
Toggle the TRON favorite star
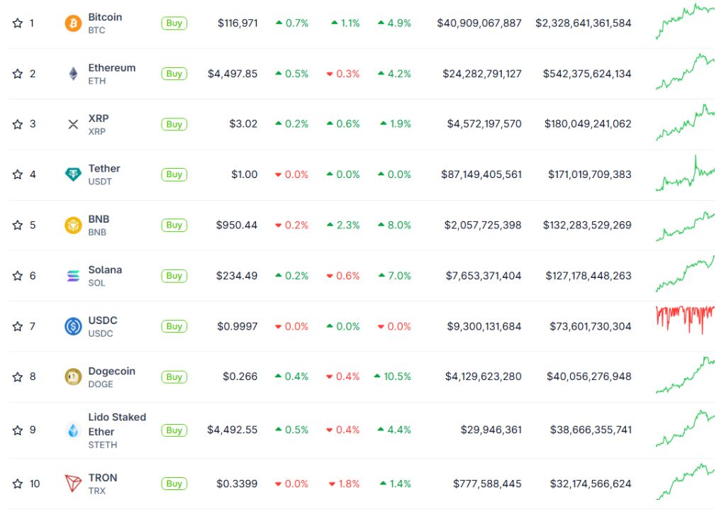tap(18, 484)
